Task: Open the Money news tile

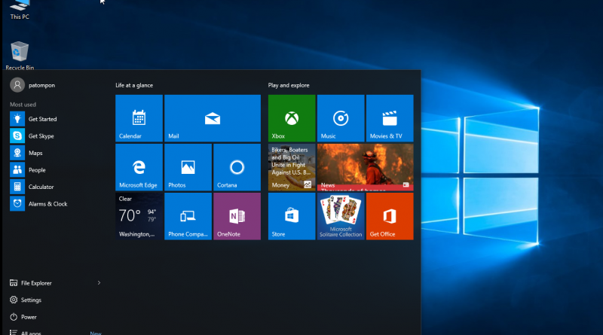Action: click(292, 167)
